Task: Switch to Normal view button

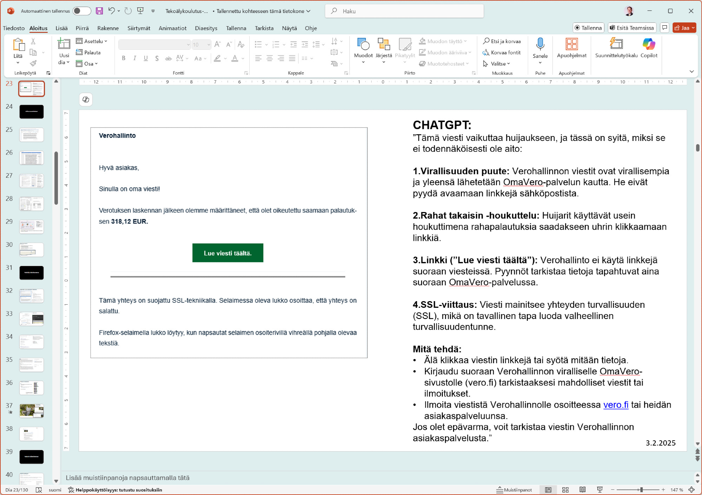Action: click(548, 490)
